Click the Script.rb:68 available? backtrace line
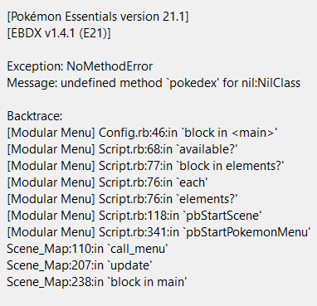This screenshot has width=317, height=306. (x=122, y=149)
